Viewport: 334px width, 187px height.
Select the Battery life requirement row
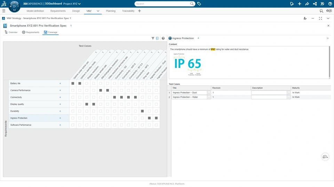tap(39, 83)
